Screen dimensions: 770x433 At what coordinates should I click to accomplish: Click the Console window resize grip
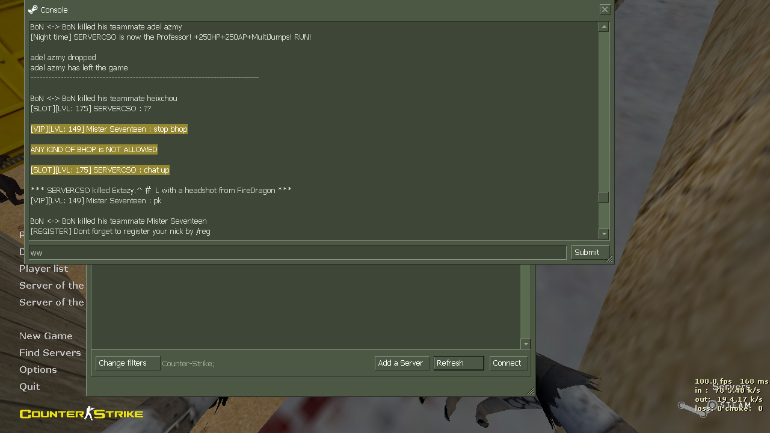609,260
